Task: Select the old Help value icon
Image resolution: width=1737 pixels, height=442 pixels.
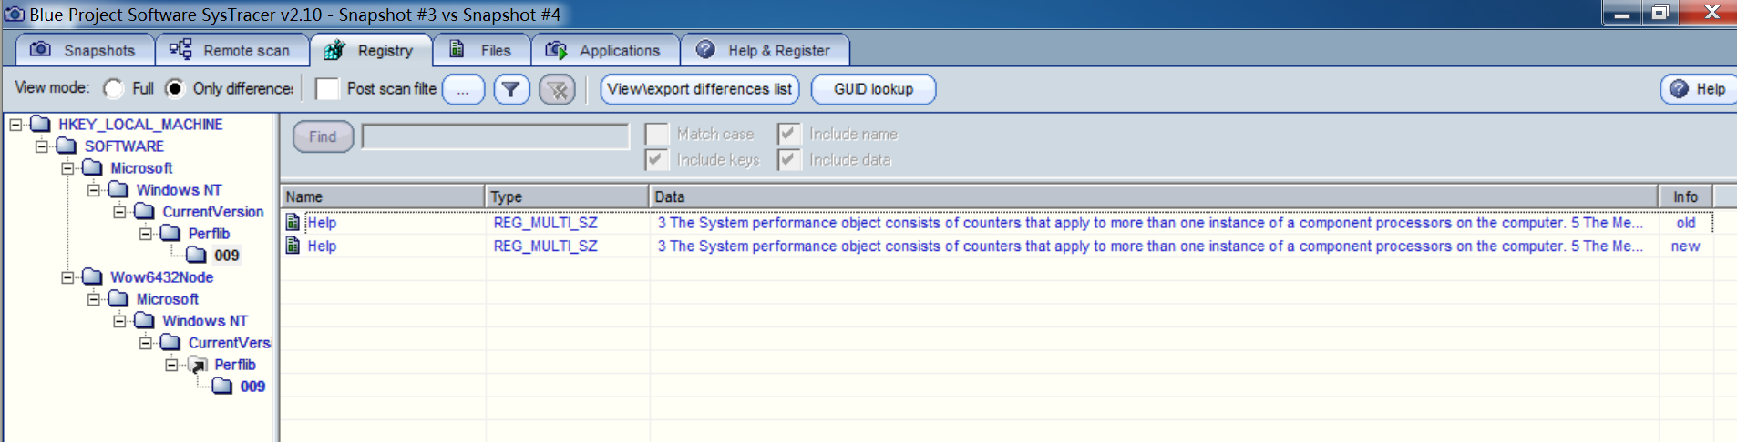Action: (x=293, y=222)
